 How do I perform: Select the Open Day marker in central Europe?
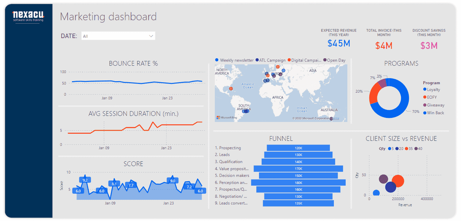point(280,74)
